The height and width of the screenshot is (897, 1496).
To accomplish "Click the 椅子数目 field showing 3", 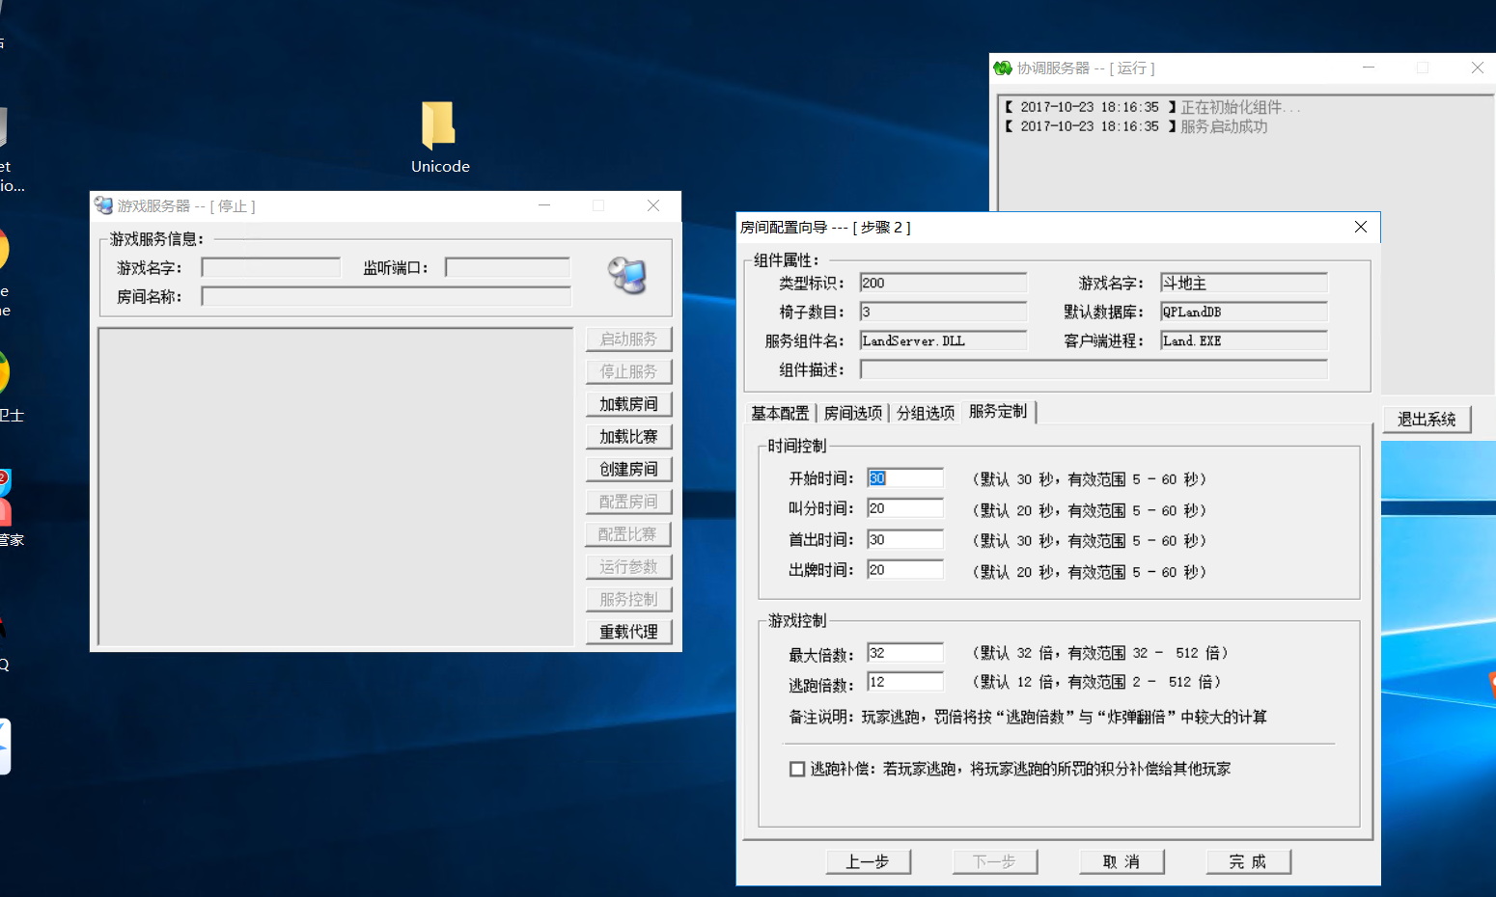I will tap(943, 312).
